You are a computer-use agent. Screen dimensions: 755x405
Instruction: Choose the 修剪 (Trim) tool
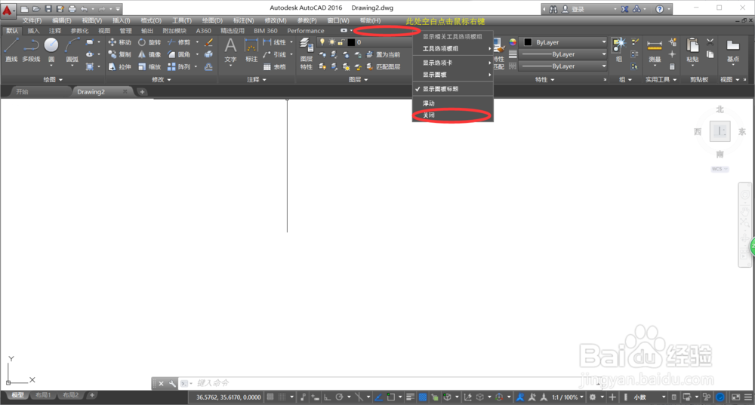coord(179,42)
